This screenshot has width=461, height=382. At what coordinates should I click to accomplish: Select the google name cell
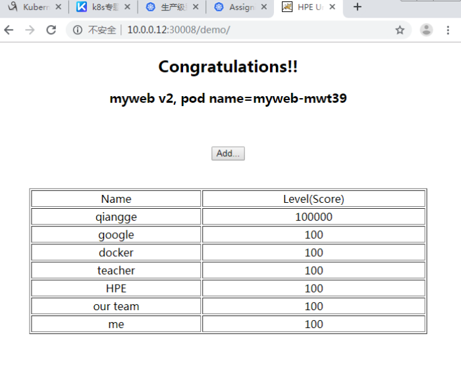116,234
